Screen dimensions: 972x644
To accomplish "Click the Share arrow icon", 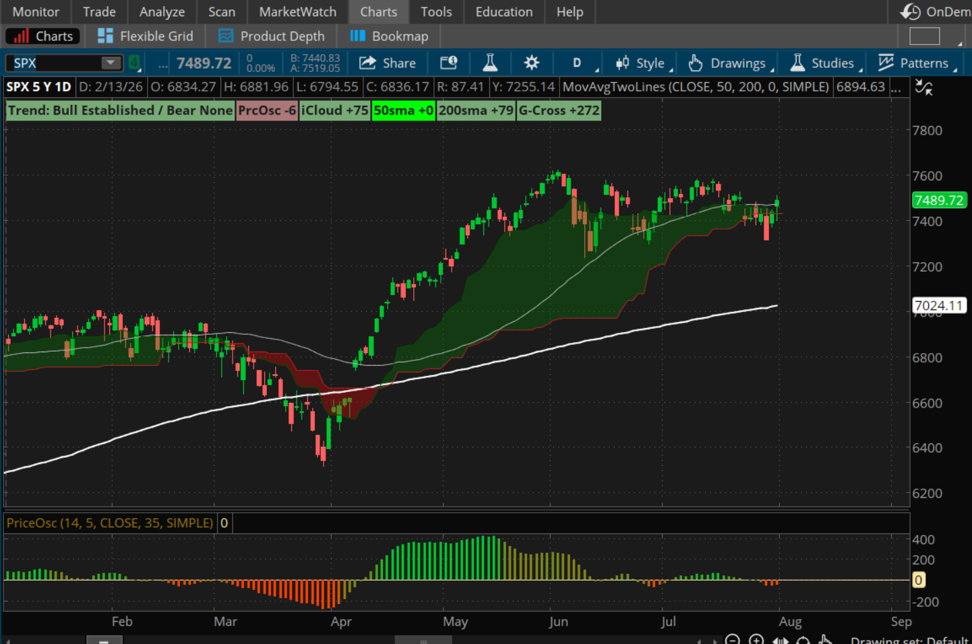I will point(367,63).
